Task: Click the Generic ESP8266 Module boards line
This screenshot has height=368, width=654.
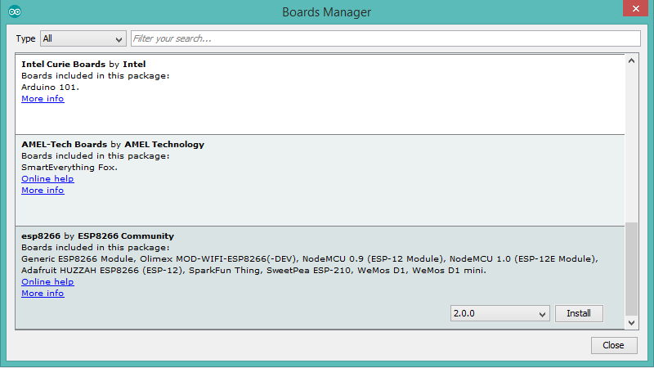Action: (310, 259)
